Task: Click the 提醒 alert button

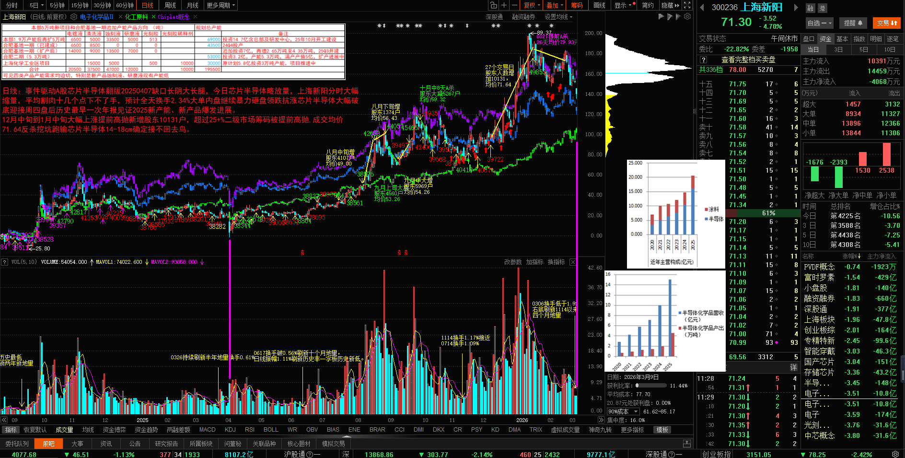Action: click(x=853, y=23)
